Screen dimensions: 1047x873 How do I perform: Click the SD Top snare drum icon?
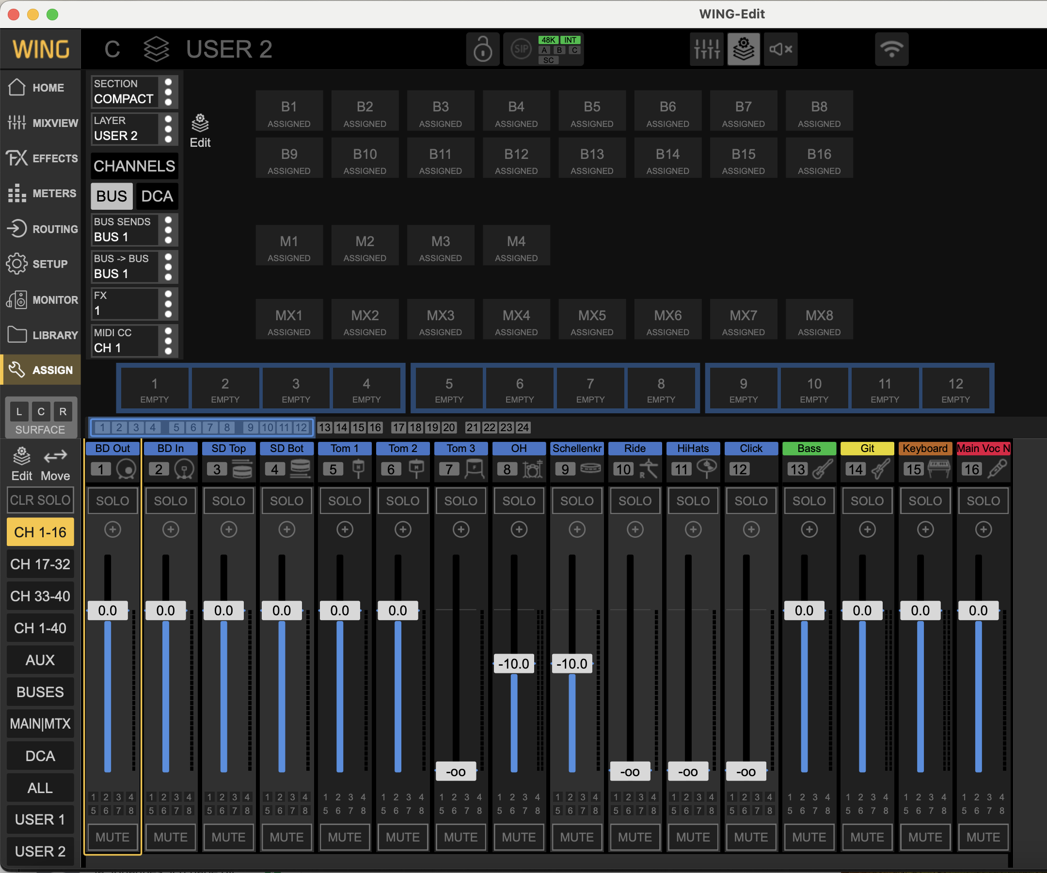click(x=242, y=469)
